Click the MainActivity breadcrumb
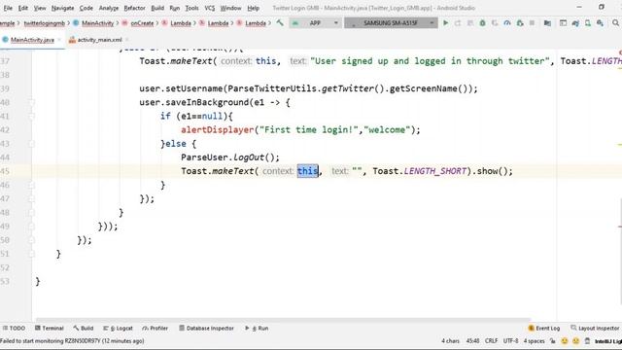This screenshot has height=350, width=622. (93, 23)
